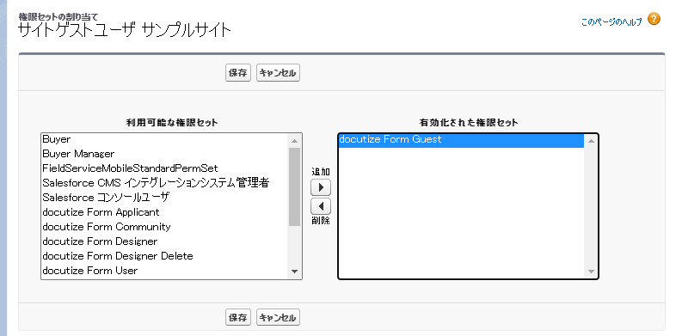Click the top 保存 button
This screenshot has width=676, height=336.
point(238,73)
